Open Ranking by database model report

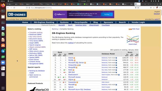pos(37,72)
